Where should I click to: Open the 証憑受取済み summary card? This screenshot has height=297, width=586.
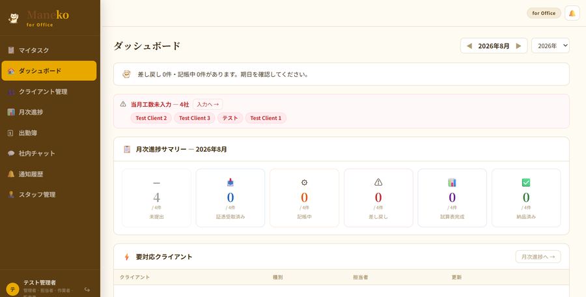230,198
